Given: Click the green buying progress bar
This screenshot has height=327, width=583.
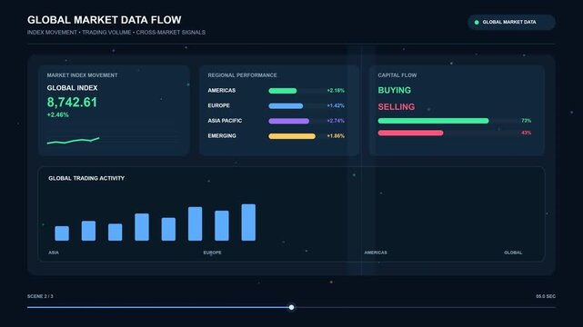Looking at the screenshot, I should point(433,121).
